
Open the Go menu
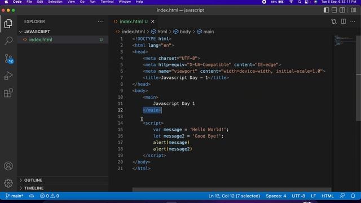tap(82, 2)
